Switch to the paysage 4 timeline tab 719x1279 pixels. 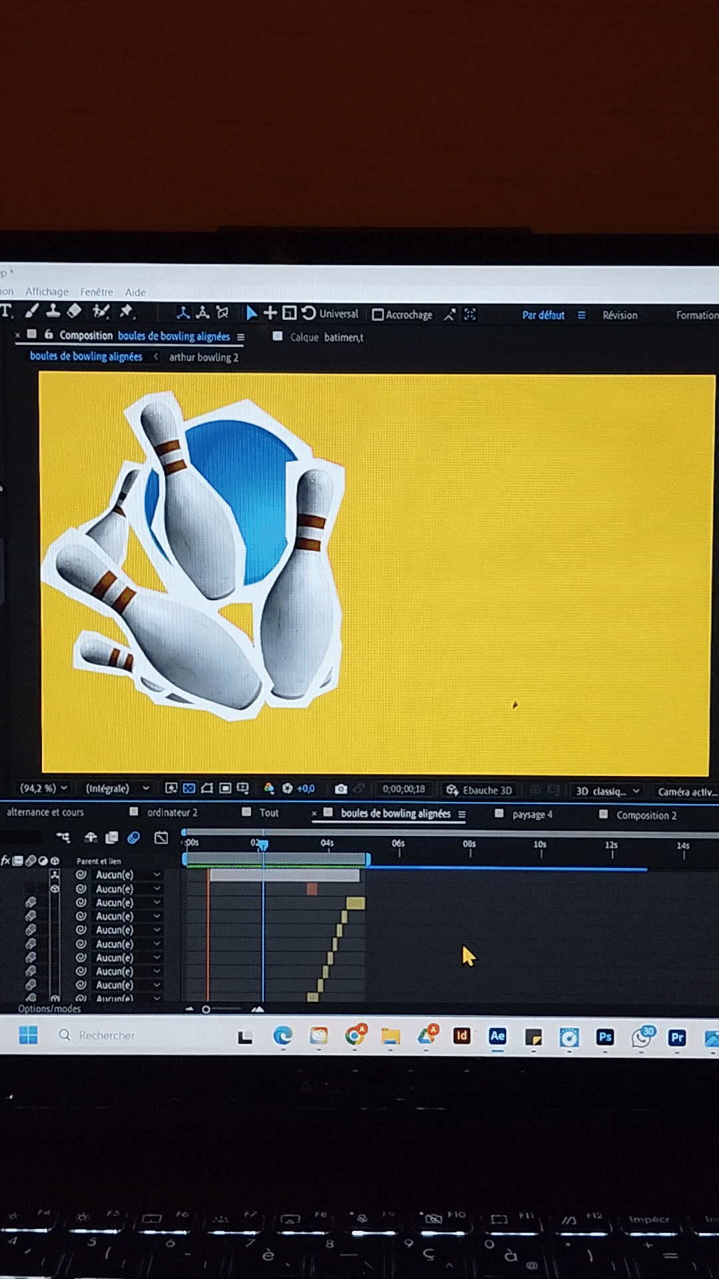click(x=532, y=814)
